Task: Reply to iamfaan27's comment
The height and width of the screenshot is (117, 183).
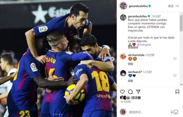Action: click(x=130, y=81)
